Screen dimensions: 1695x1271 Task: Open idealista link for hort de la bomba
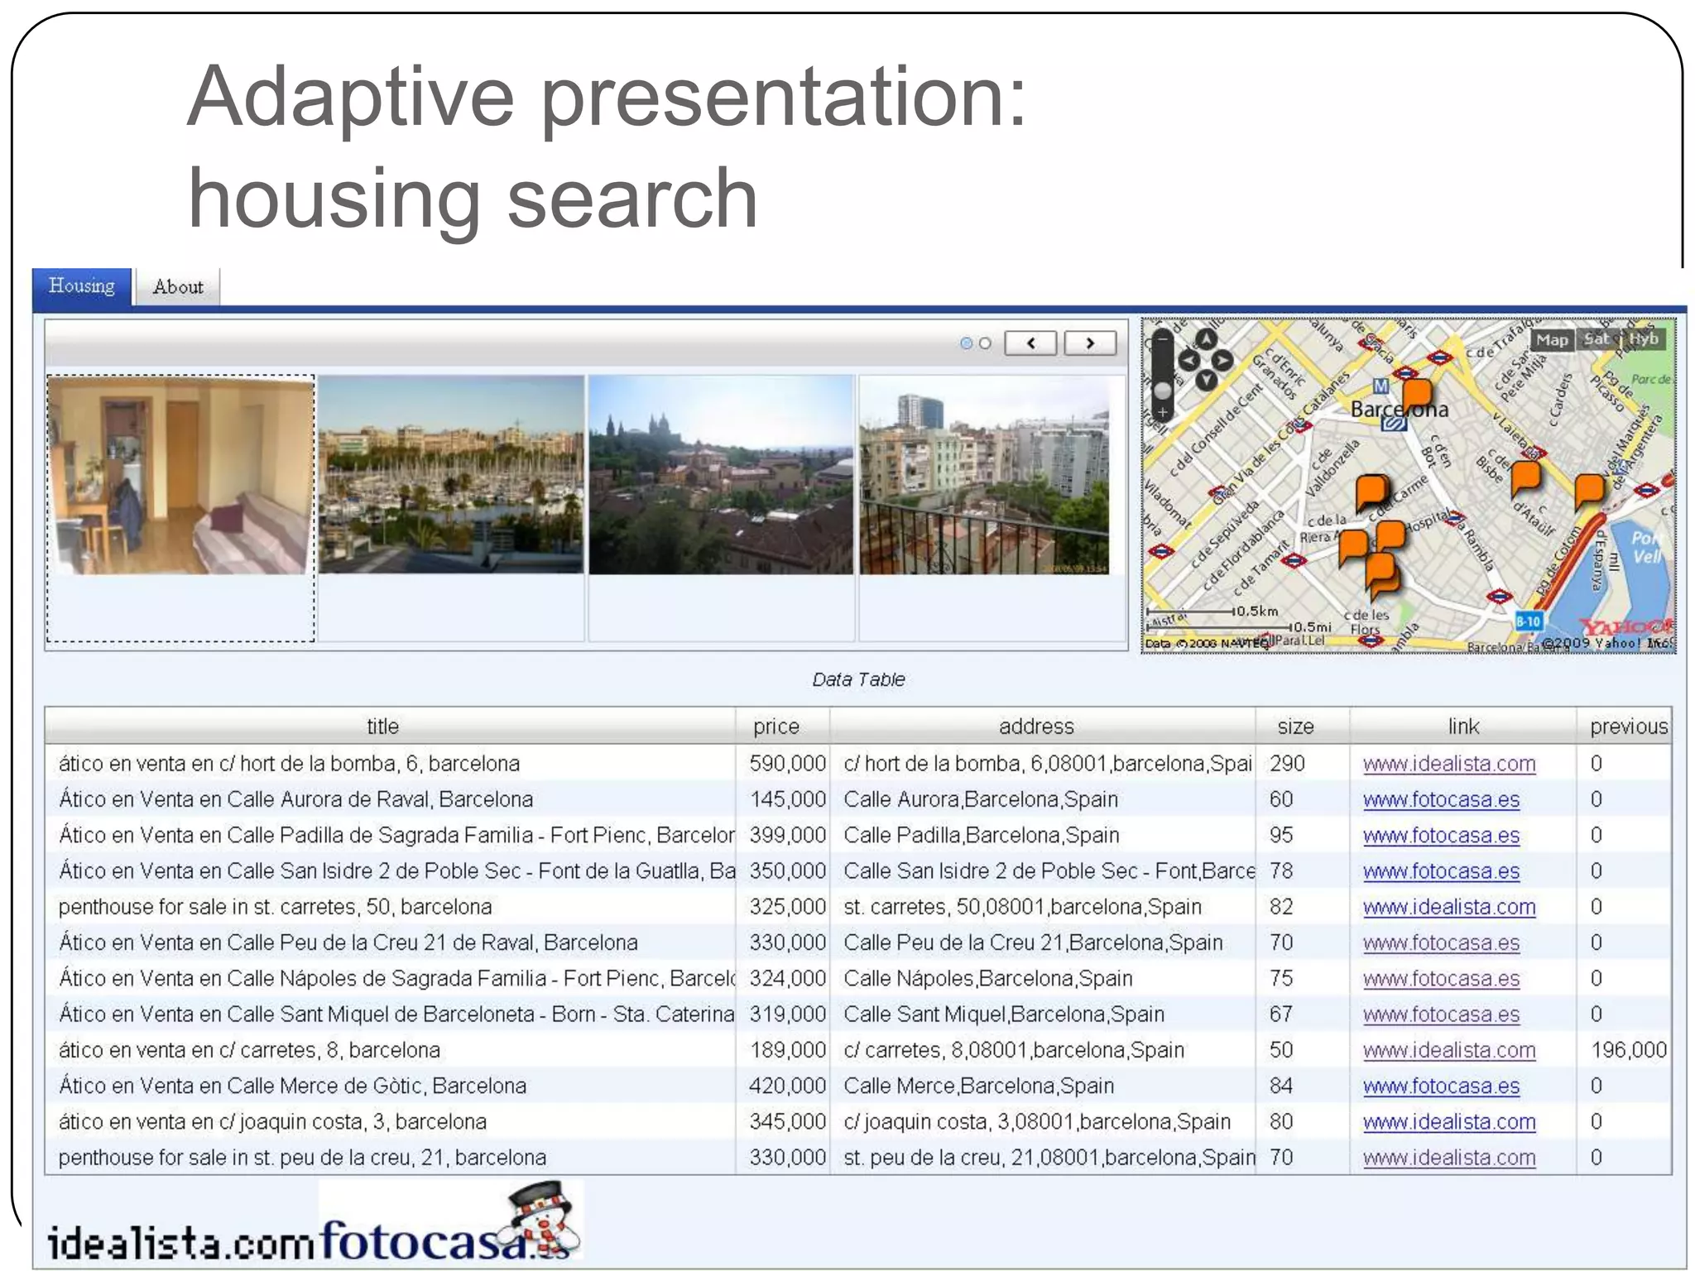(x=1449, y=764)
